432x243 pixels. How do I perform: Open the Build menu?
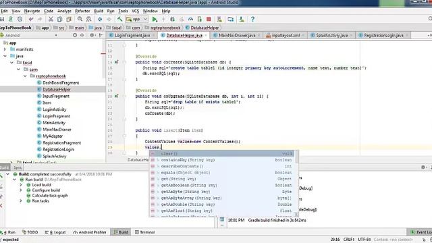click(99, 11)
